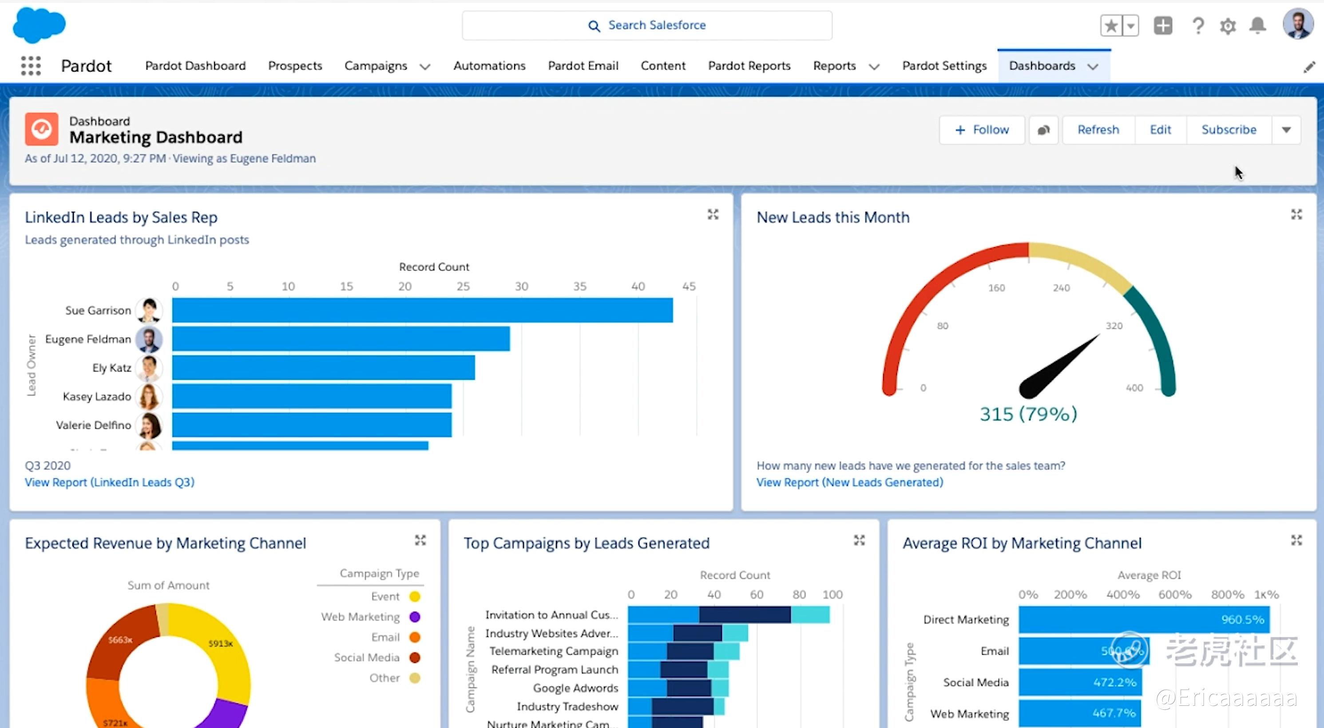This screenshot has height=728, width=1324.
Task: Click the Refresh button
Action: [1098, 130]
